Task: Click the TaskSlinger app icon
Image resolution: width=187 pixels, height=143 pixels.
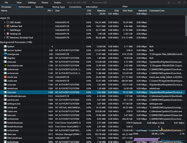Action: pos(8,30)
